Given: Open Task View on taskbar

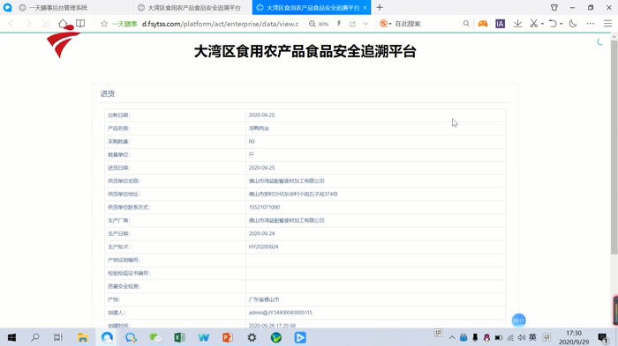Looking at the screenshot, I should coord(58,337).
